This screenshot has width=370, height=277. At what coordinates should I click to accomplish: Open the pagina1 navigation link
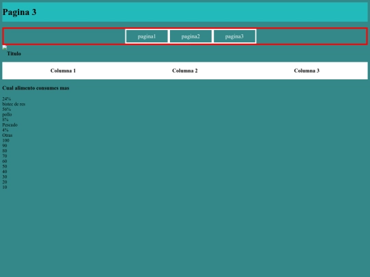(147, 36)
